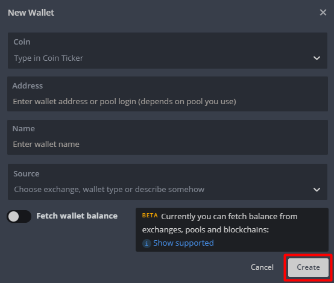This screenshot has height=283, width=334.
Task: Click the Create button
Action: (x=308, y=267)
